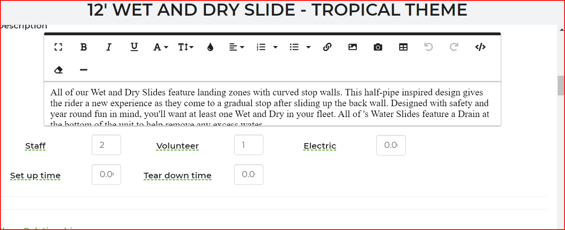Switch to HTML code view

[x=480, y=47]
